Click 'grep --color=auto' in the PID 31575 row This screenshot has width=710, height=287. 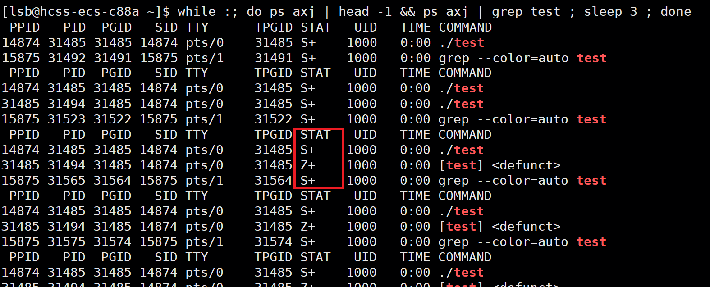(503, 242)
